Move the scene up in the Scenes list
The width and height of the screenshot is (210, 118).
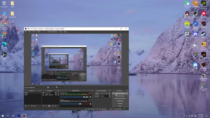point(32,106)
